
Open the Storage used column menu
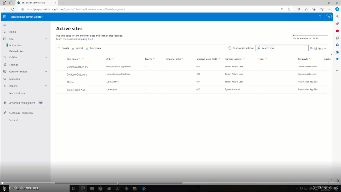(219, 59)
